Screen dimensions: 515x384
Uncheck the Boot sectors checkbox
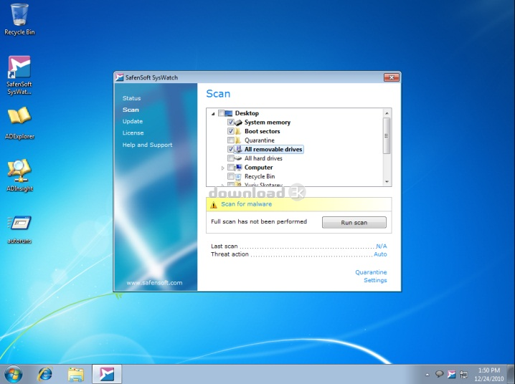coord(231,132)
